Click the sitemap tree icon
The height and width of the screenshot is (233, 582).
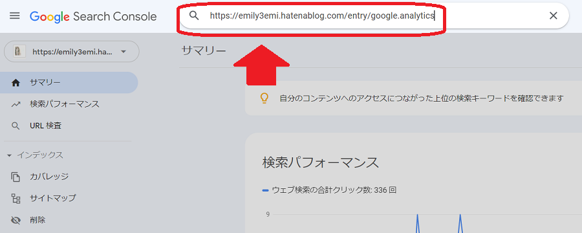click(16, 199)
